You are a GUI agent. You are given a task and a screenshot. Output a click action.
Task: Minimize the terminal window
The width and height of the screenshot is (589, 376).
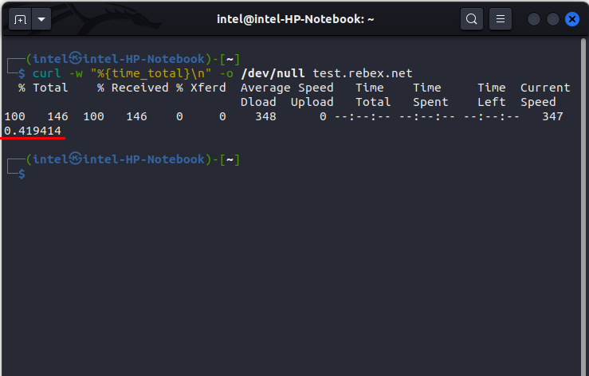click(x=534, y=18)
